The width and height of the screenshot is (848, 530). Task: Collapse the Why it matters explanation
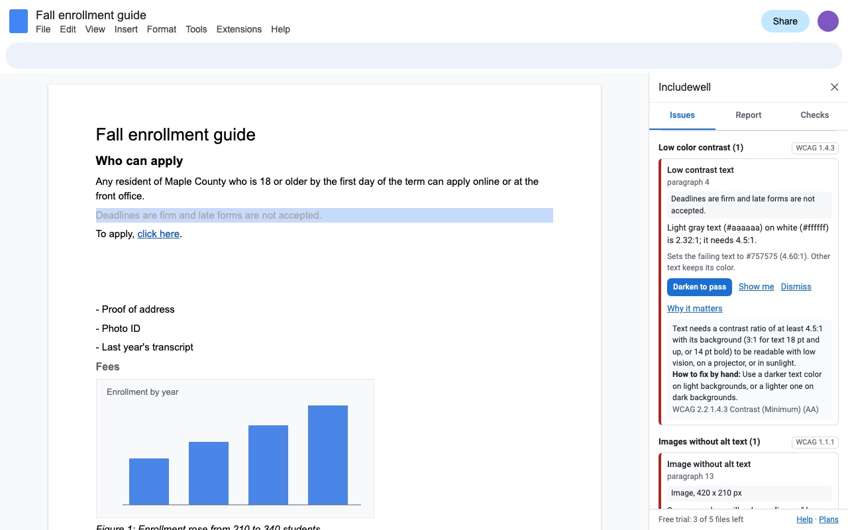(695, 309)
